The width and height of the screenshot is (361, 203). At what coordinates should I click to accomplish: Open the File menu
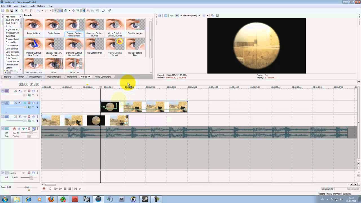[x=3, y=6]
